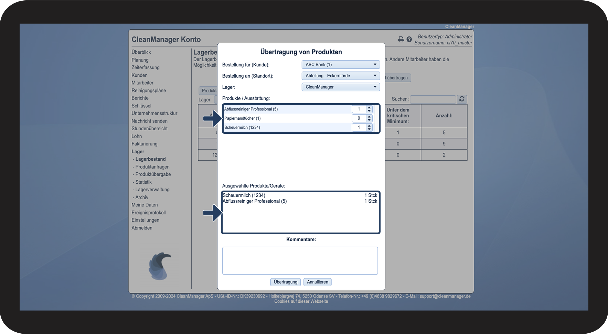Click Abflussreiniger Professional (5) in selected list
This screenshot has width=608, height=334.
(x=255, y=201)
